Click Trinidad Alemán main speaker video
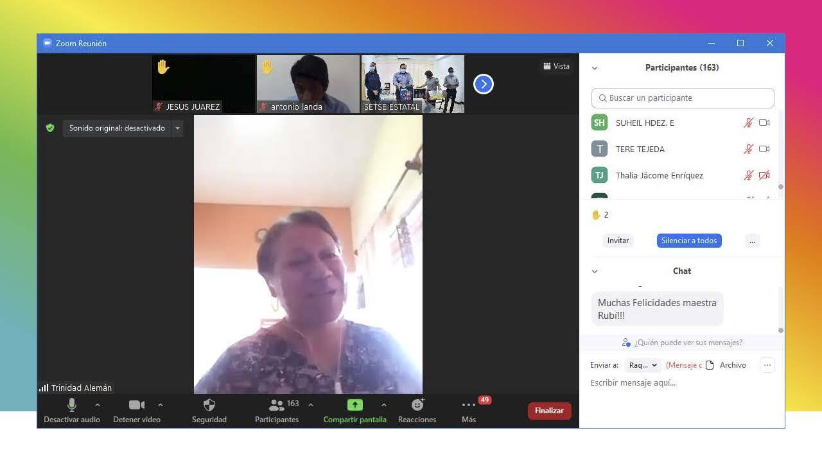The image size is (822, 462). [x=308, y=254]
